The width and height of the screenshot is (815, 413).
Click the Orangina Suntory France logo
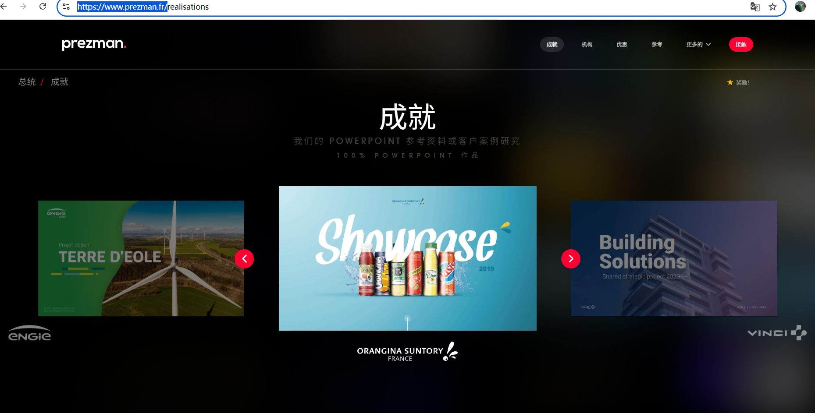pos(407,352)
